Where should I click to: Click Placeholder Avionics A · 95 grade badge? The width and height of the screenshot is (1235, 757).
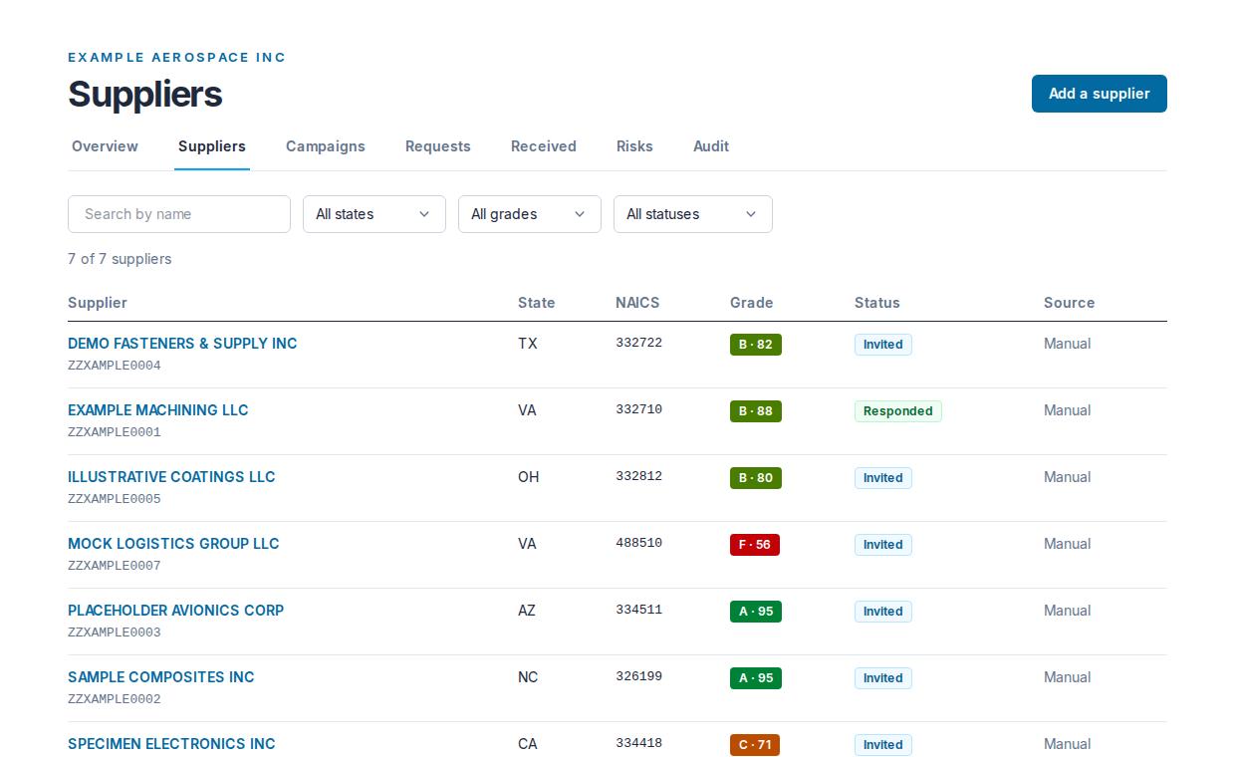point(756,612)
